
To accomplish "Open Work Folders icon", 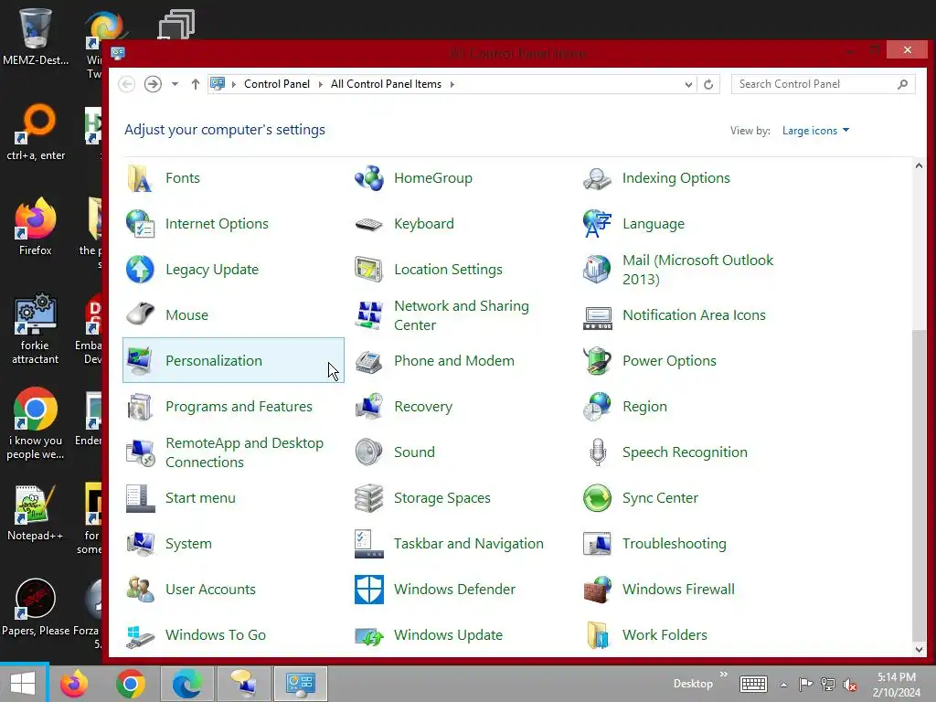I will [597, 635].
